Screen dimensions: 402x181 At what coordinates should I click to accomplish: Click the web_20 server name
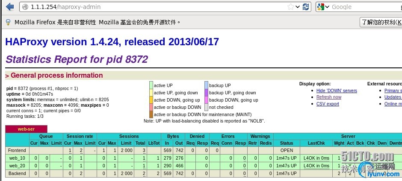click(x=17, y=166)
